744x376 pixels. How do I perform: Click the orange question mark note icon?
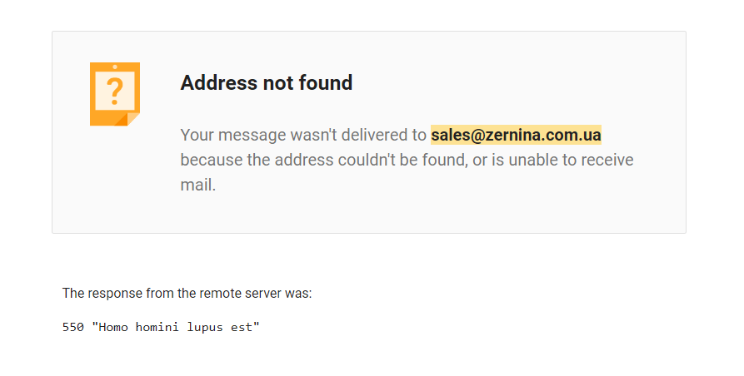114,92
